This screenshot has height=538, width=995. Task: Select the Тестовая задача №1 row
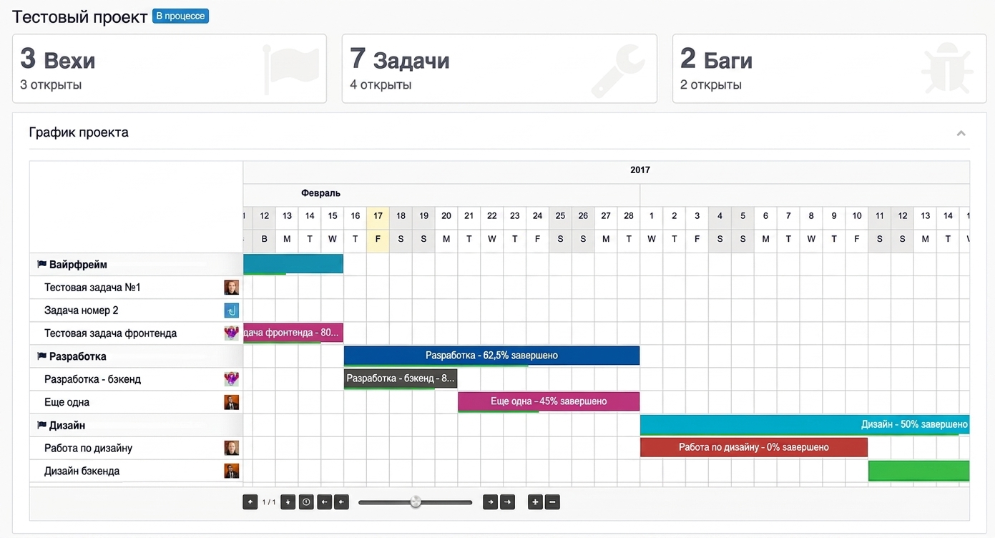click(x=136, y=288)
